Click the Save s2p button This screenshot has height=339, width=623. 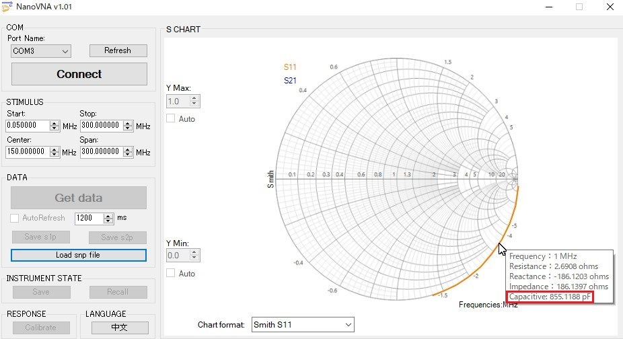(118, 237)
